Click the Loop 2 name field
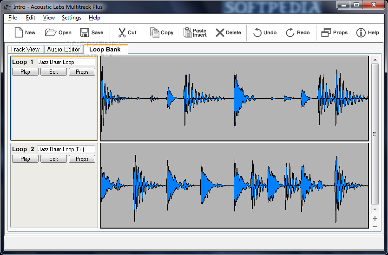The width and height of the screenshot is (388, 255). pyautogui.click(x=66, y=149)
